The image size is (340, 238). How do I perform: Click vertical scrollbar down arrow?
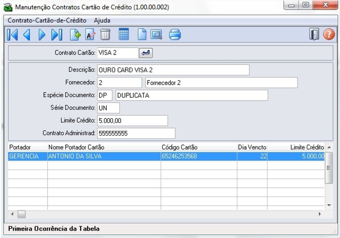point(329,205)
